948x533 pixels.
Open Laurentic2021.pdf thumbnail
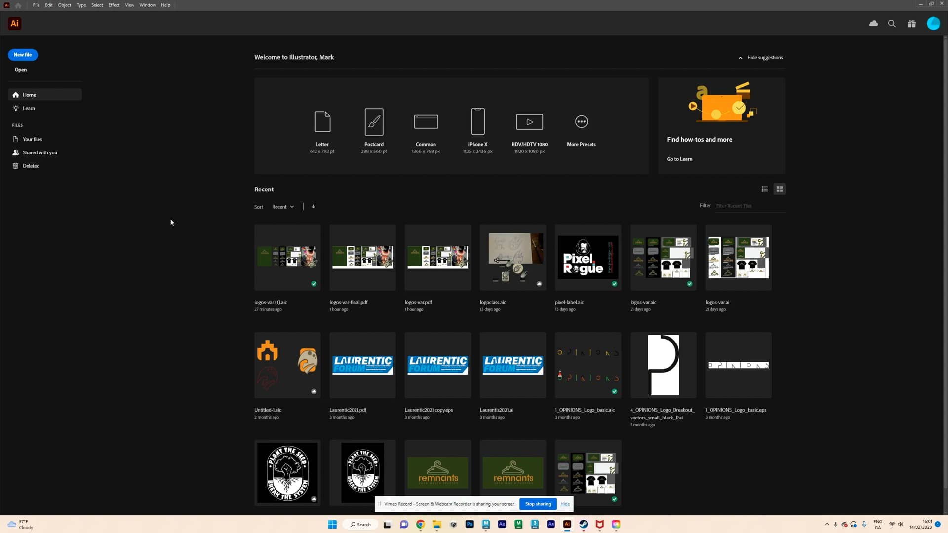pos(362,365)
